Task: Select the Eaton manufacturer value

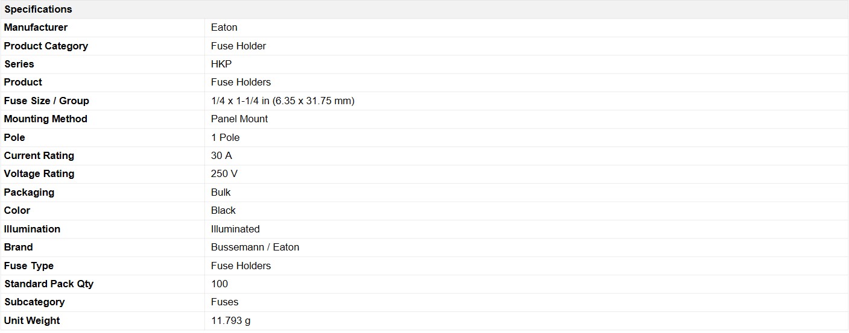Action: tap(224, 27)
